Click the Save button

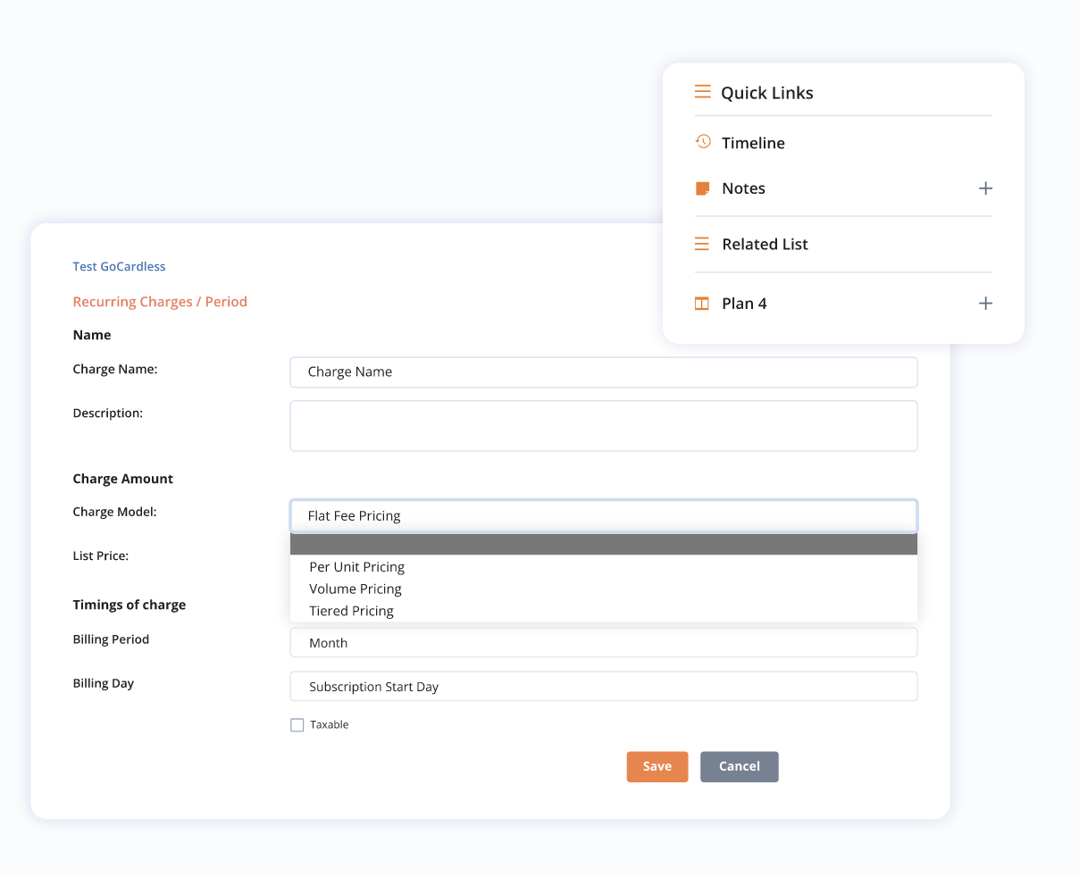(x=657, y=766)
